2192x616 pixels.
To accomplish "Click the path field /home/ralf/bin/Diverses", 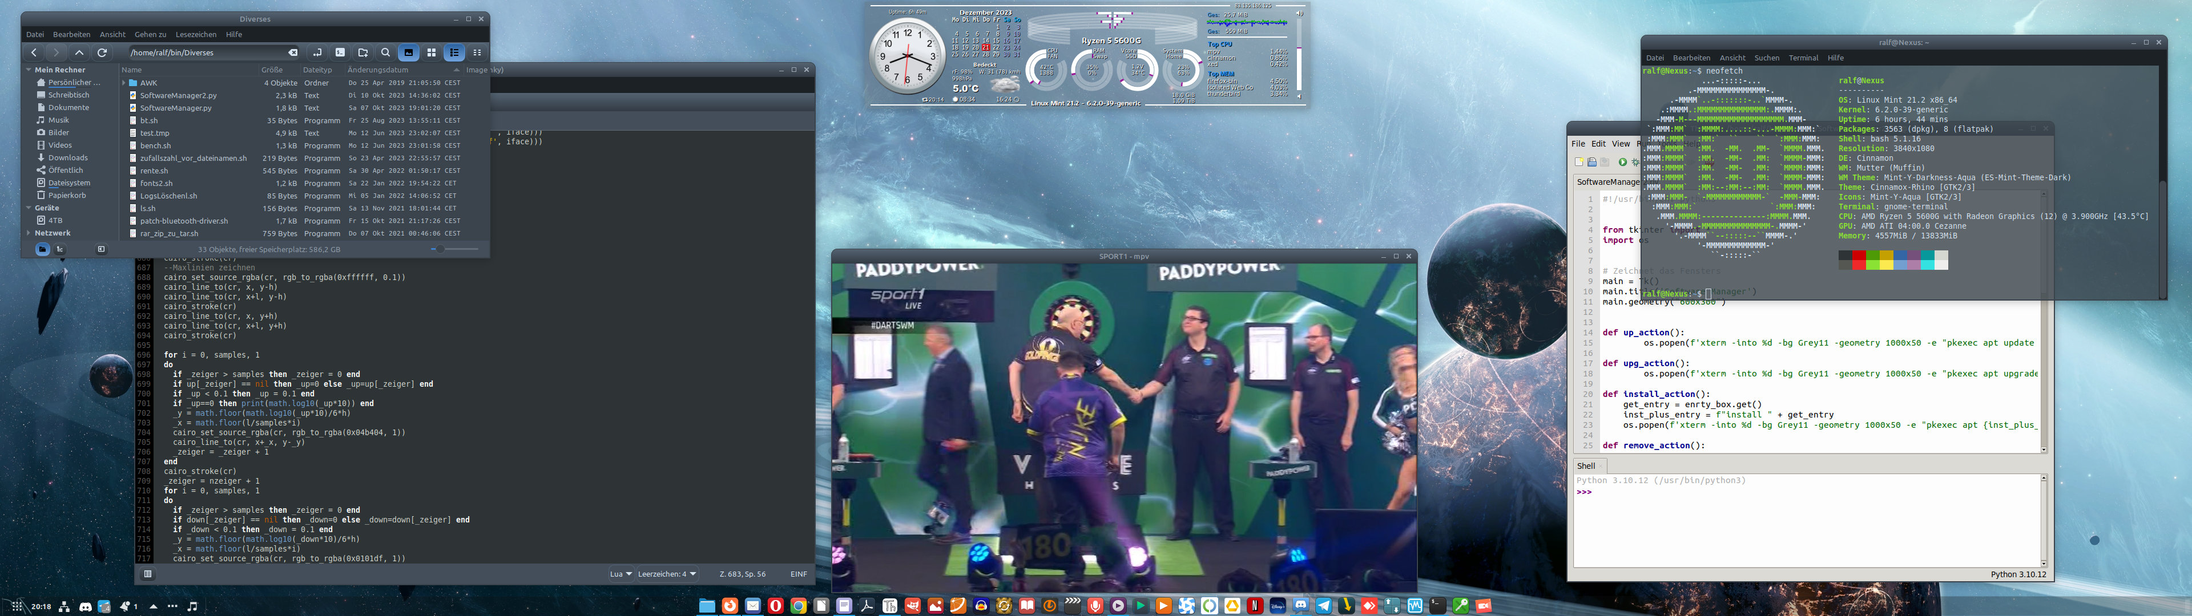I will pyautogui.click(x=204, y=52).
